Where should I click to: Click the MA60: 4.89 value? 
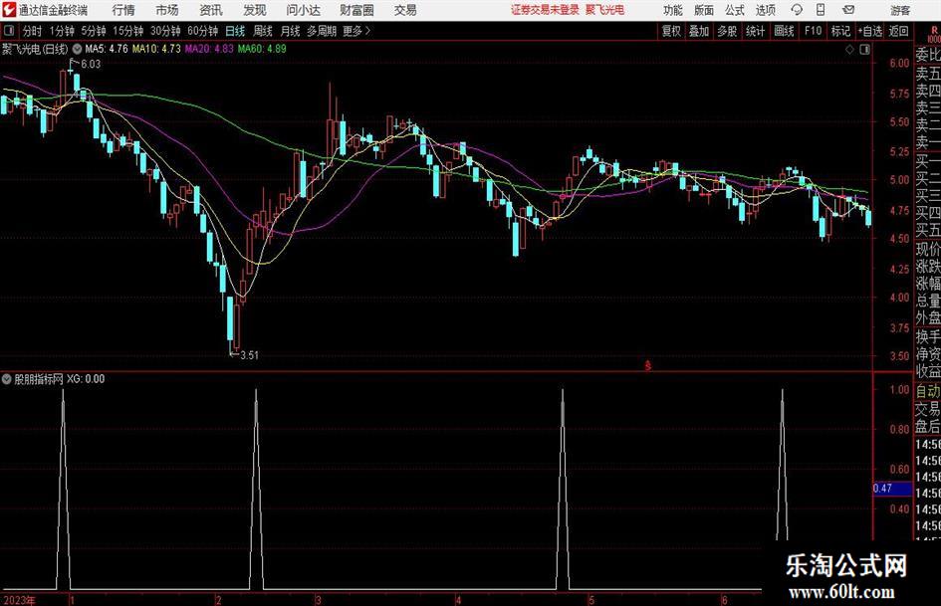[x=262, y=49]
